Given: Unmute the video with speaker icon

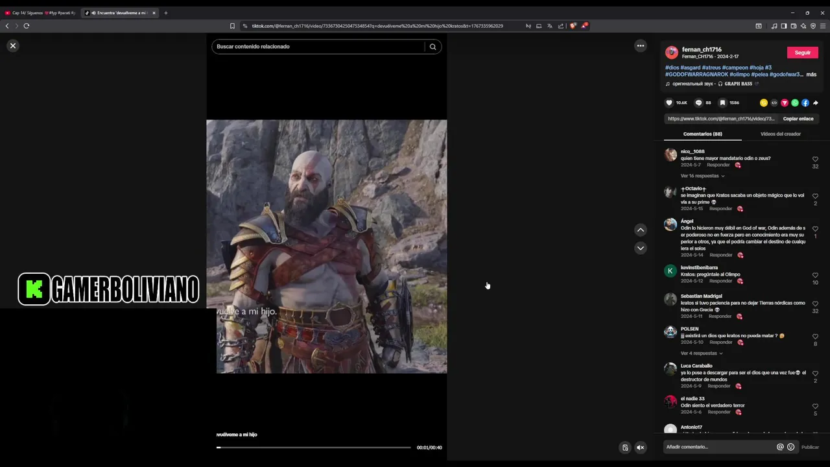Looking at the screenshot, I should pos(641,447).
